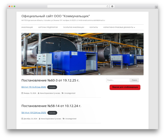This screenshot has height=139, width=165.
Task: Click folder icon in the 58-14 post meta
Action: (64, 119)
